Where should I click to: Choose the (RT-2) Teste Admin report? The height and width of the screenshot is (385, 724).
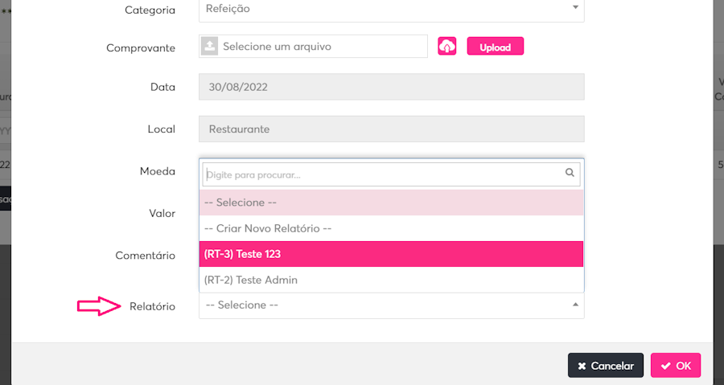coord(391,280)
